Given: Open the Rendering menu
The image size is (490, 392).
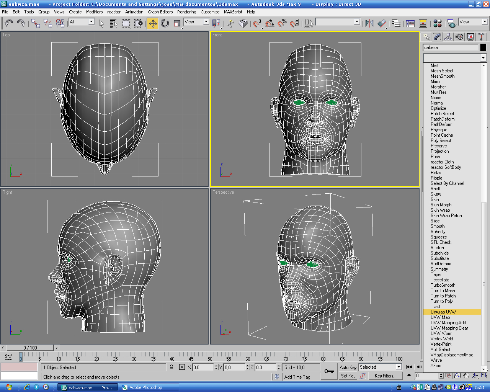Looking at the screenshot, I should coord(186,12).
